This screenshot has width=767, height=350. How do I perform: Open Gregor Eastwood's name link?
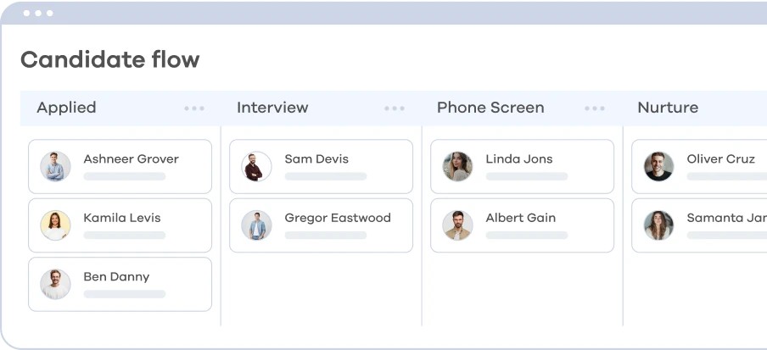[338, 218]
